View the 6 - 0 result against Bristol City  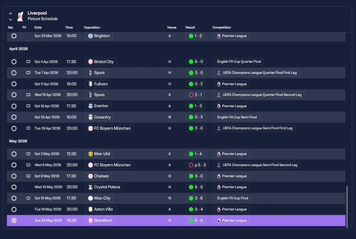(195, 62)
